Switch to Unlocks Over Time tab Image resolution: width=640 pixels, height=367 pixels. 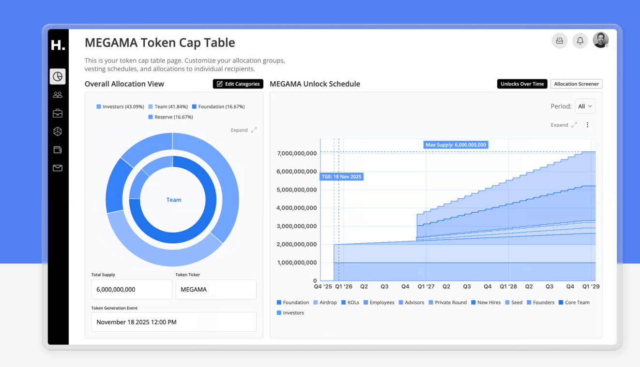(x=522, y=84)
